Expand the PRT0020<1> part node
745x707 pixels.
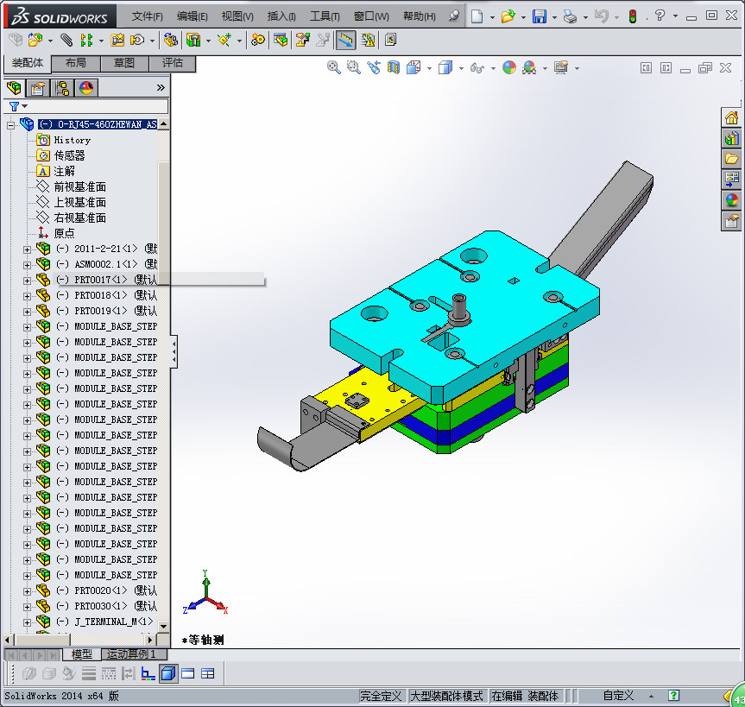click(x=27, y=591)
